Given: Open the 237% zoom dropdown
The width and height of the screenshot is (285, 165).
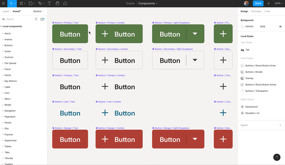Looking at the screenshot, I should click(278, 3).
